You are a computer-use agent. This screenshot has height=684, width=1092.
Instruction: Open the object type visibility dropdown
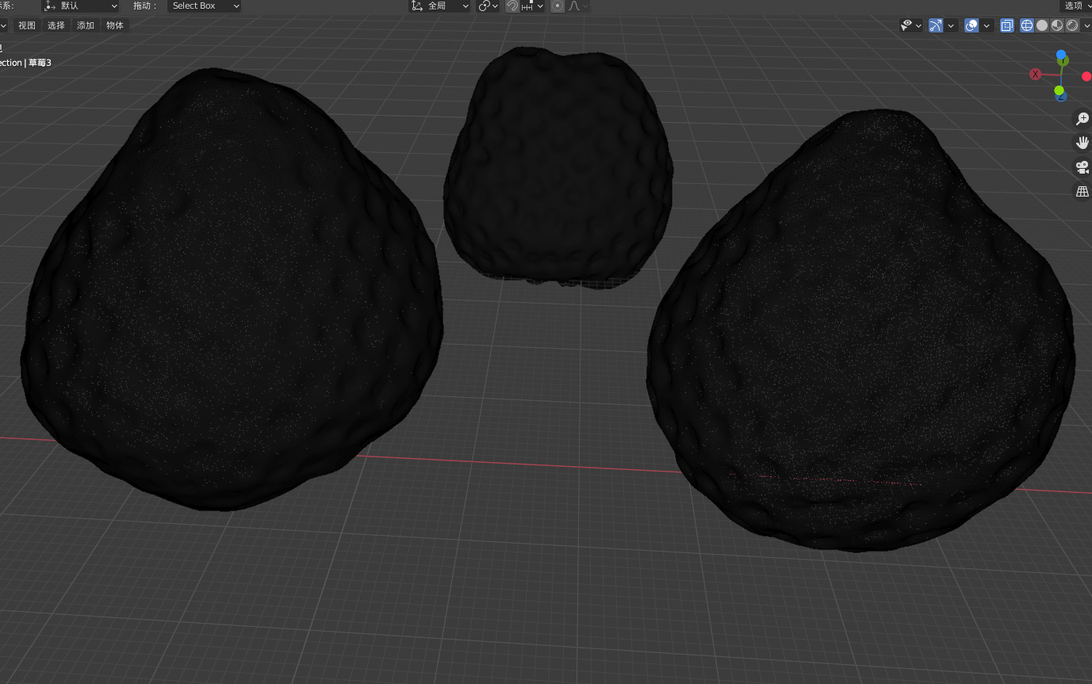point(911,25)
